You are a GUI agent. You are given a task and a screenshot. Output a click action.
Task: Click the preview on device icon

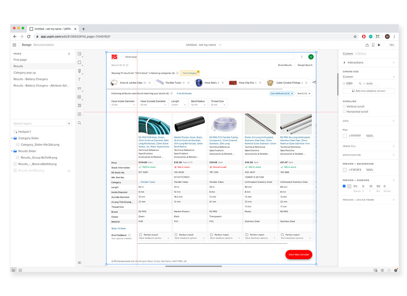tap(373, 45)
